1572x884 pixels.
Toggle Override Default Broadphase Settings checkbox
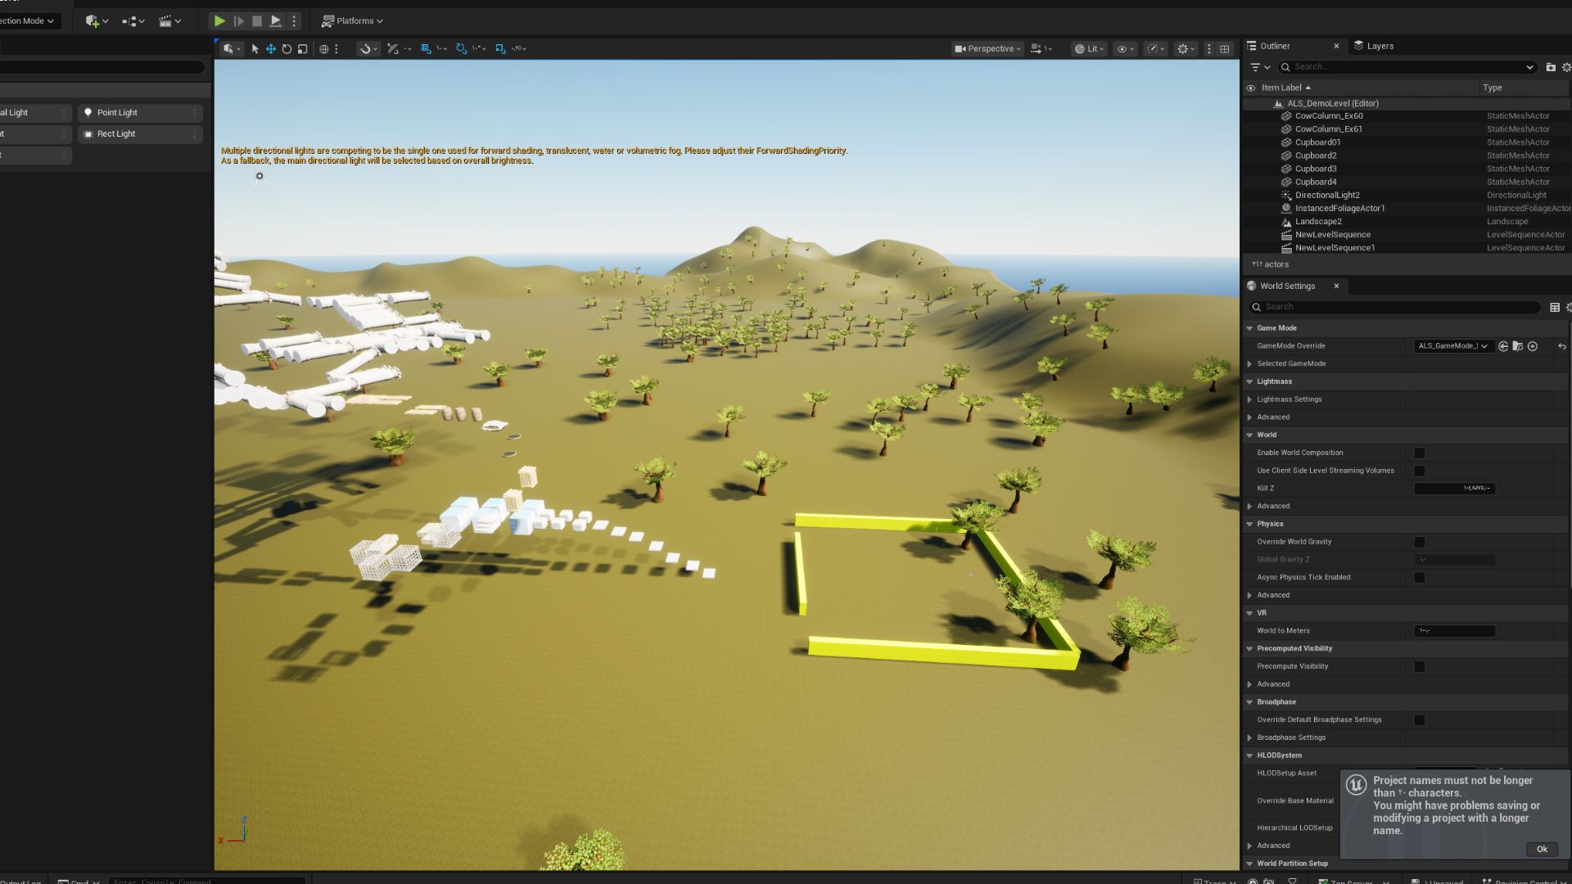(x=1420, y=720)
